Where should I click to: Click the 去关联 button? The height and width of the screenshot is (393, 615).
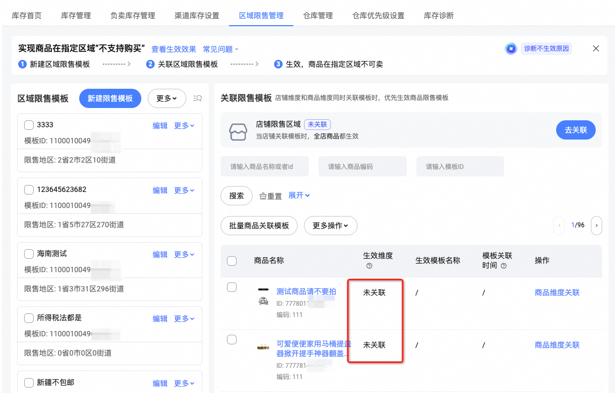pos(576,130)
